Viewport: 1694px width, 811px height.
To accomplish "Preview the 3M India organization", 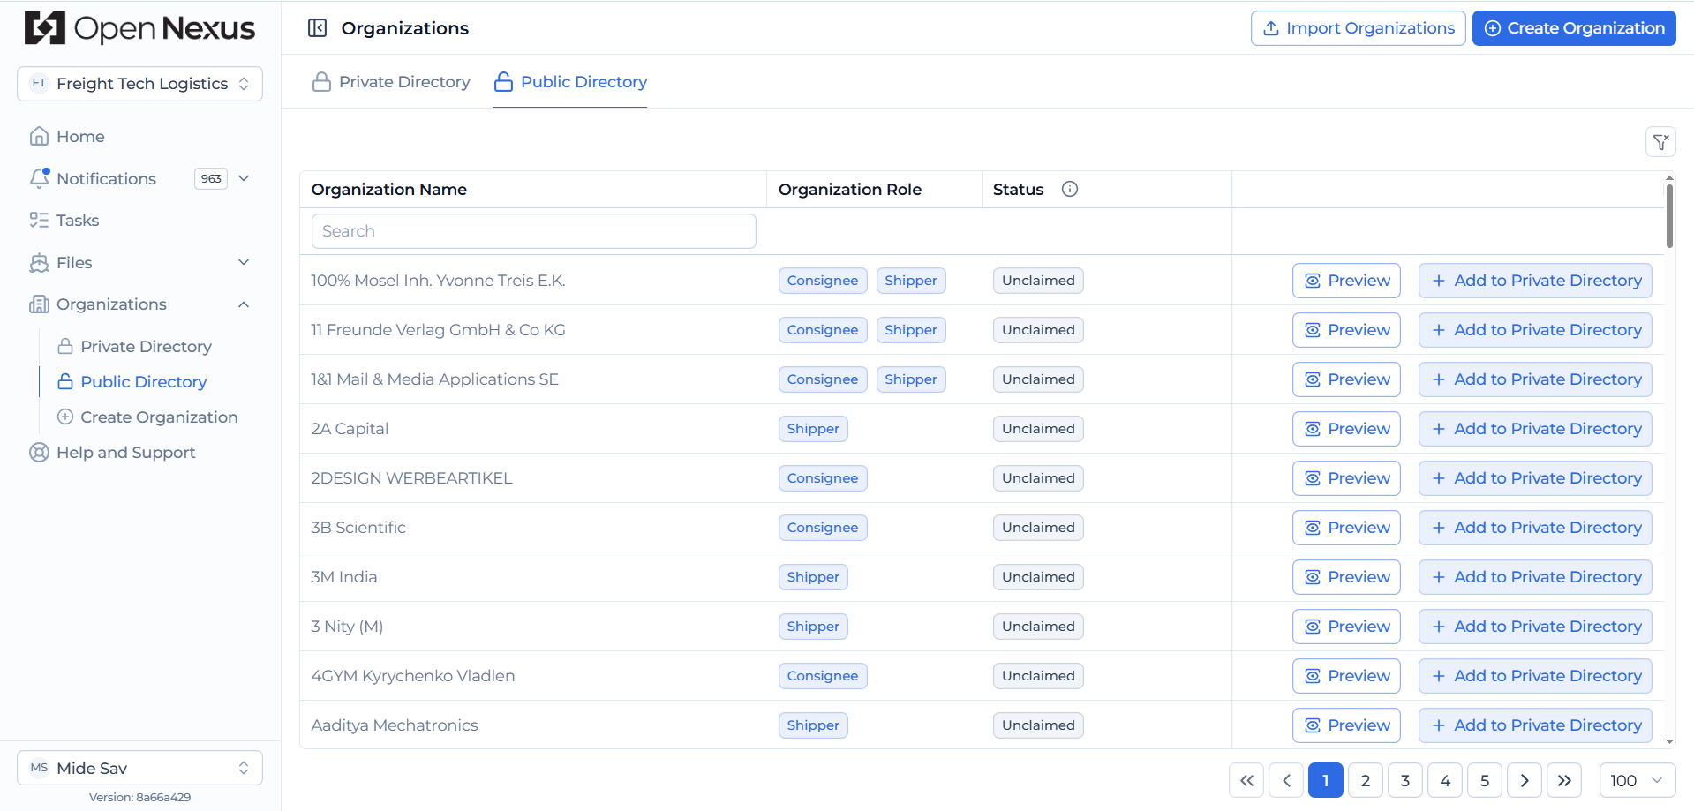I will (x=1346, y=577).
